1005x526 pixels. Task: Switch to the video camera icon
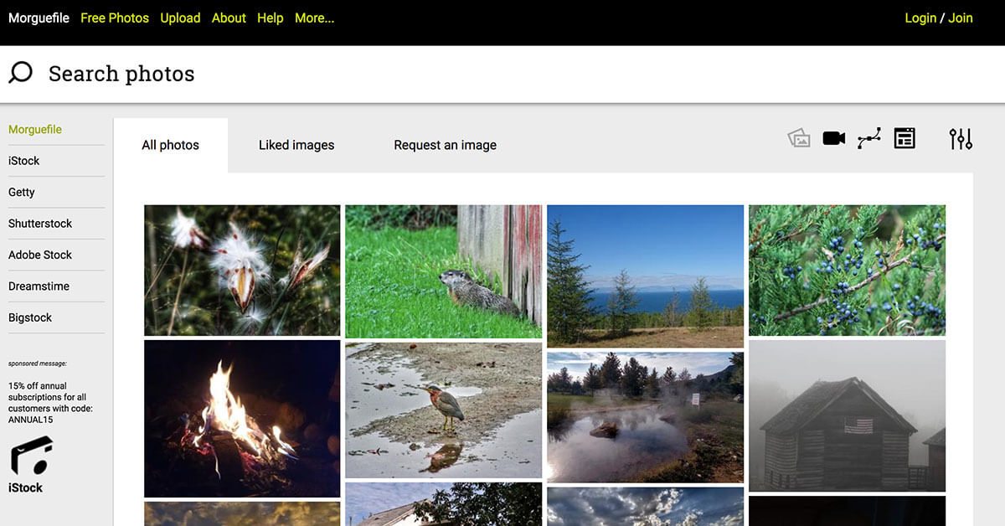(834, 138)
